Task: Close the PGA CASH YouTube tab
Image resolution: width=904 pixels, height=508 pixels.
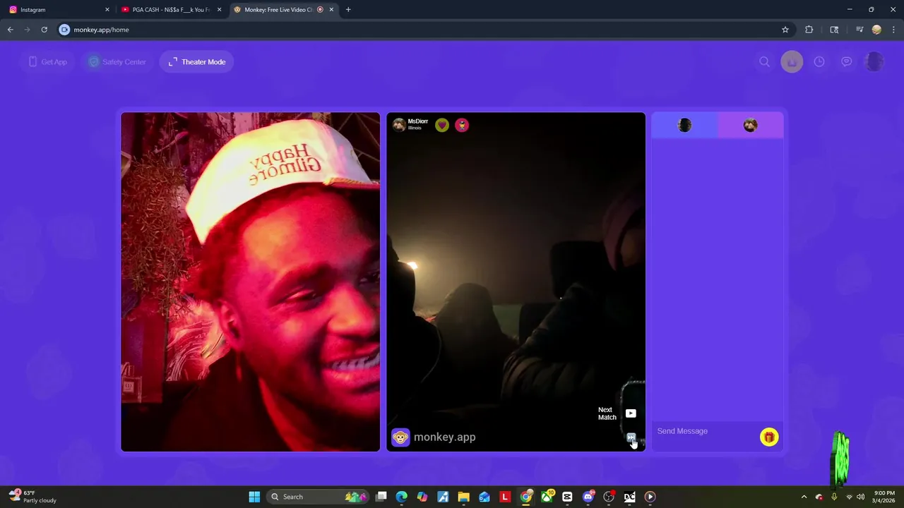Action: point(219,10)
